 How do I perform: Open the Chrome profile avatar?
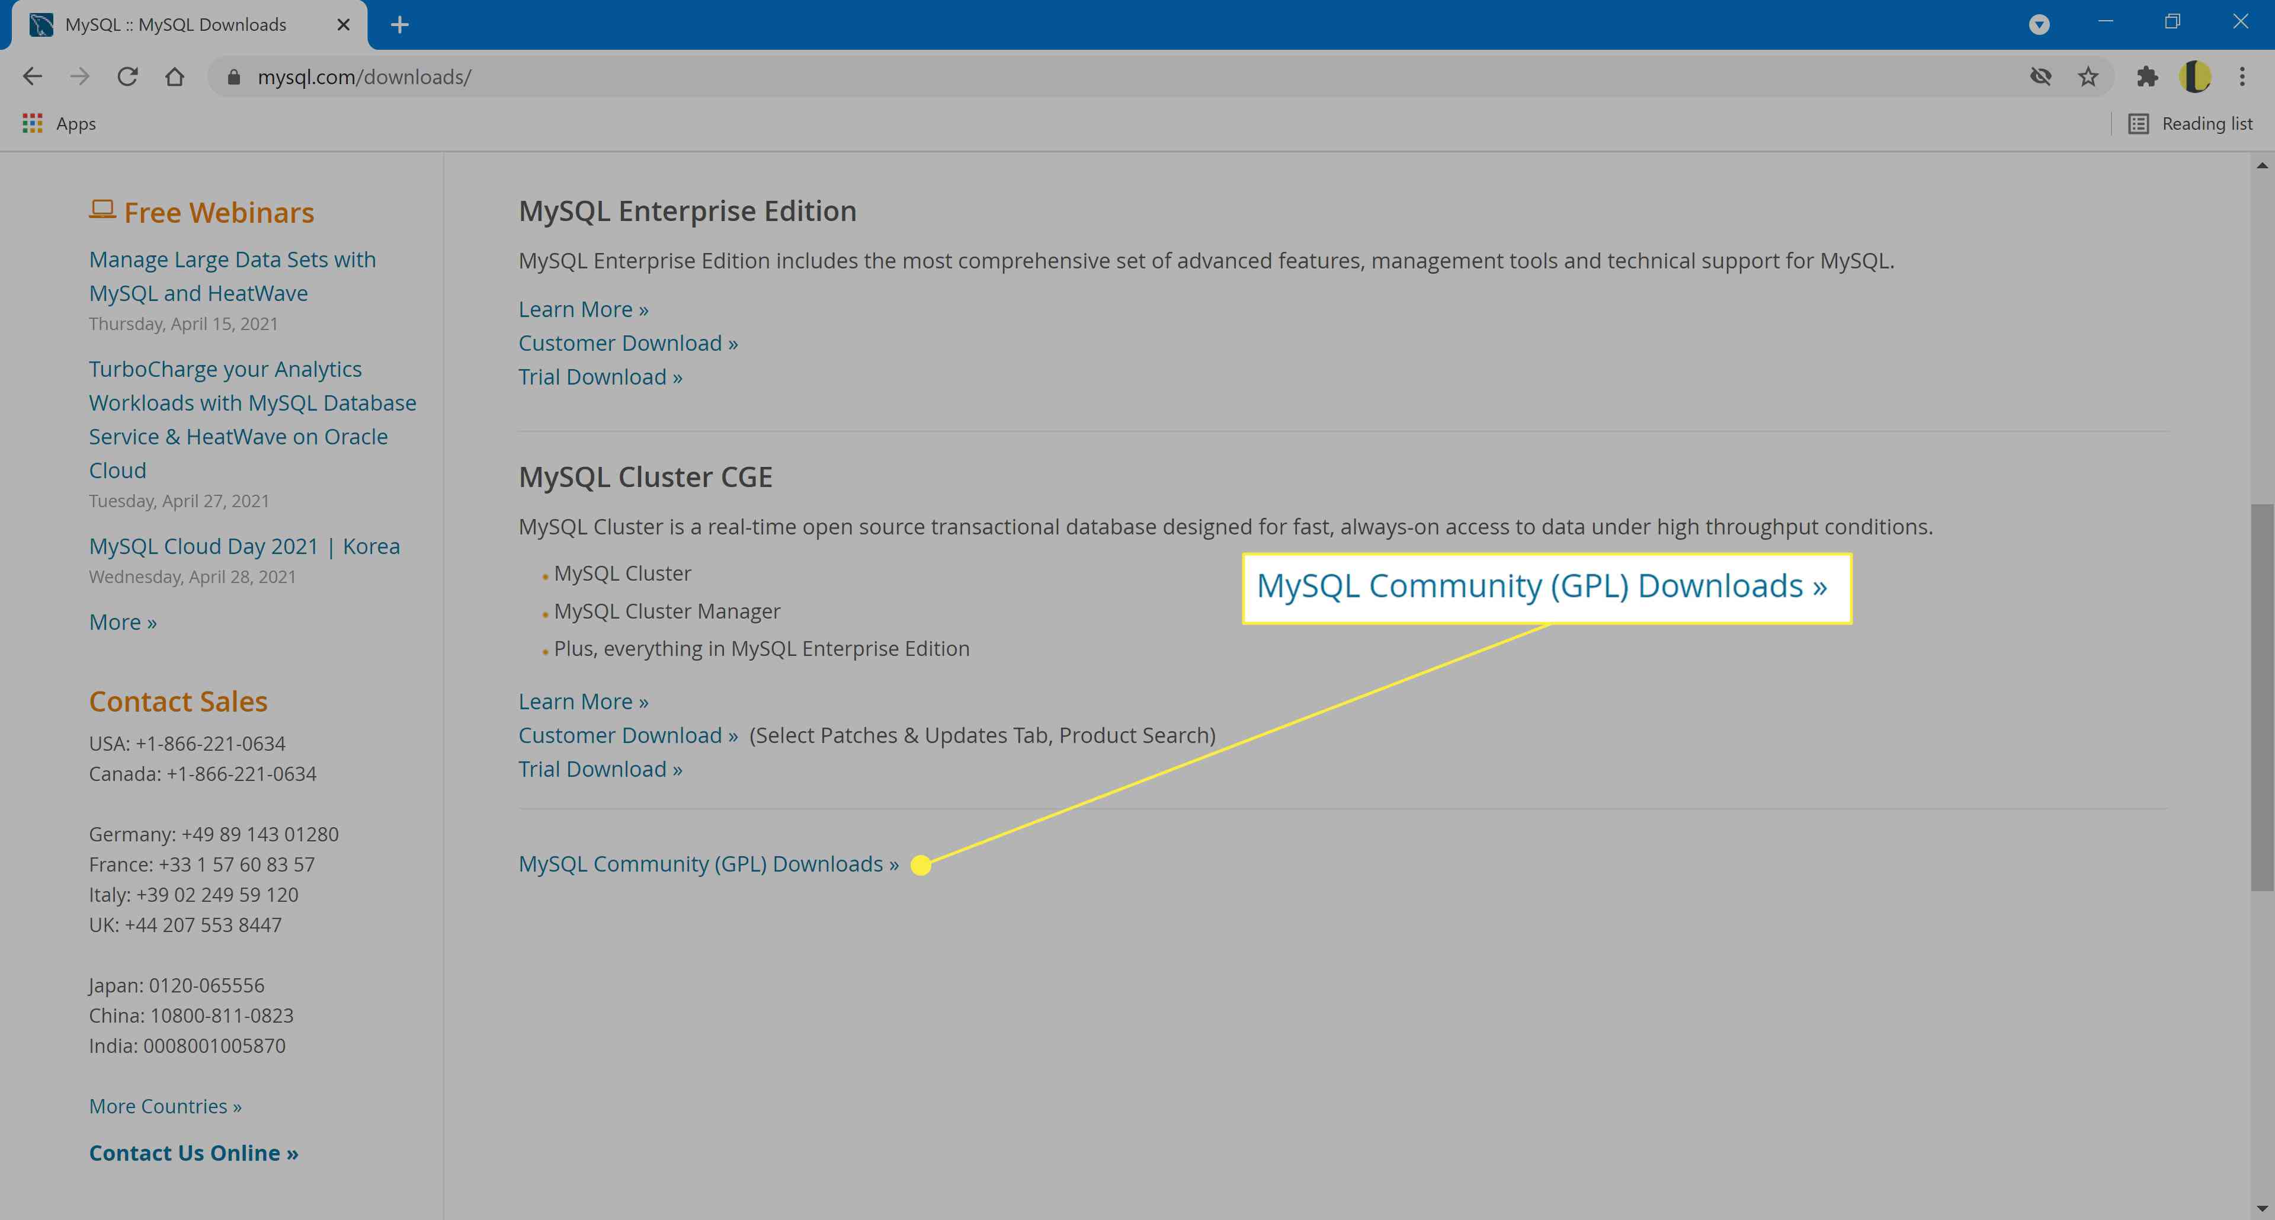click(2194, 77)
